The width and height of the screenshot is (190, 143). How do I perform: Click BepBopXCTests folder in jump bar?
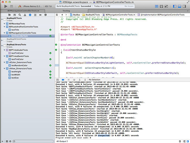pos(91,15)
